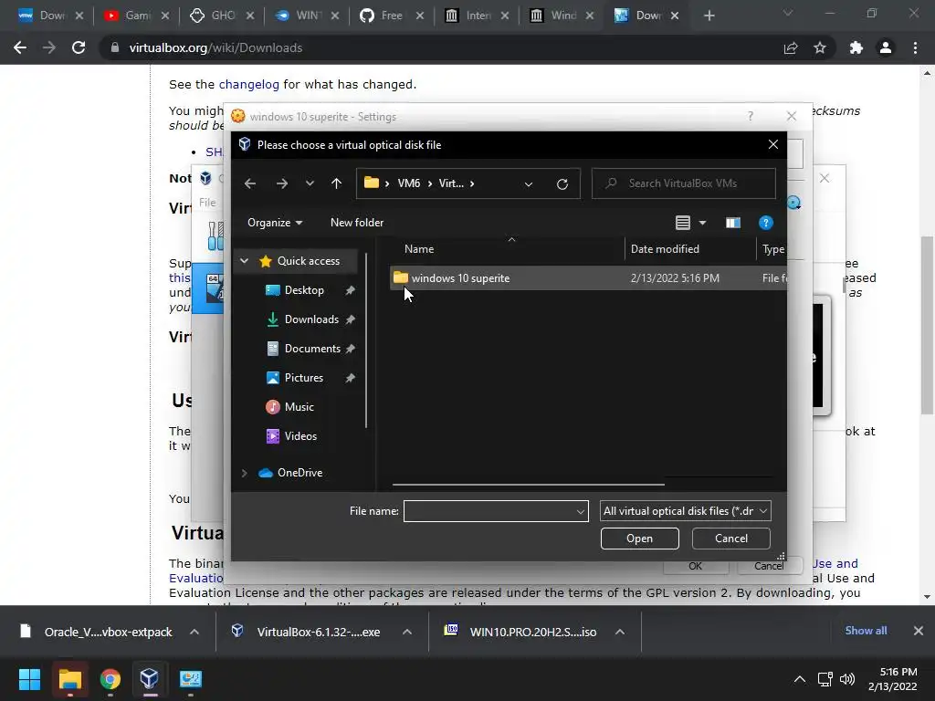Open the view options dropdown arrow
This screenshot has height=701, width=935.
coord(702,223)
